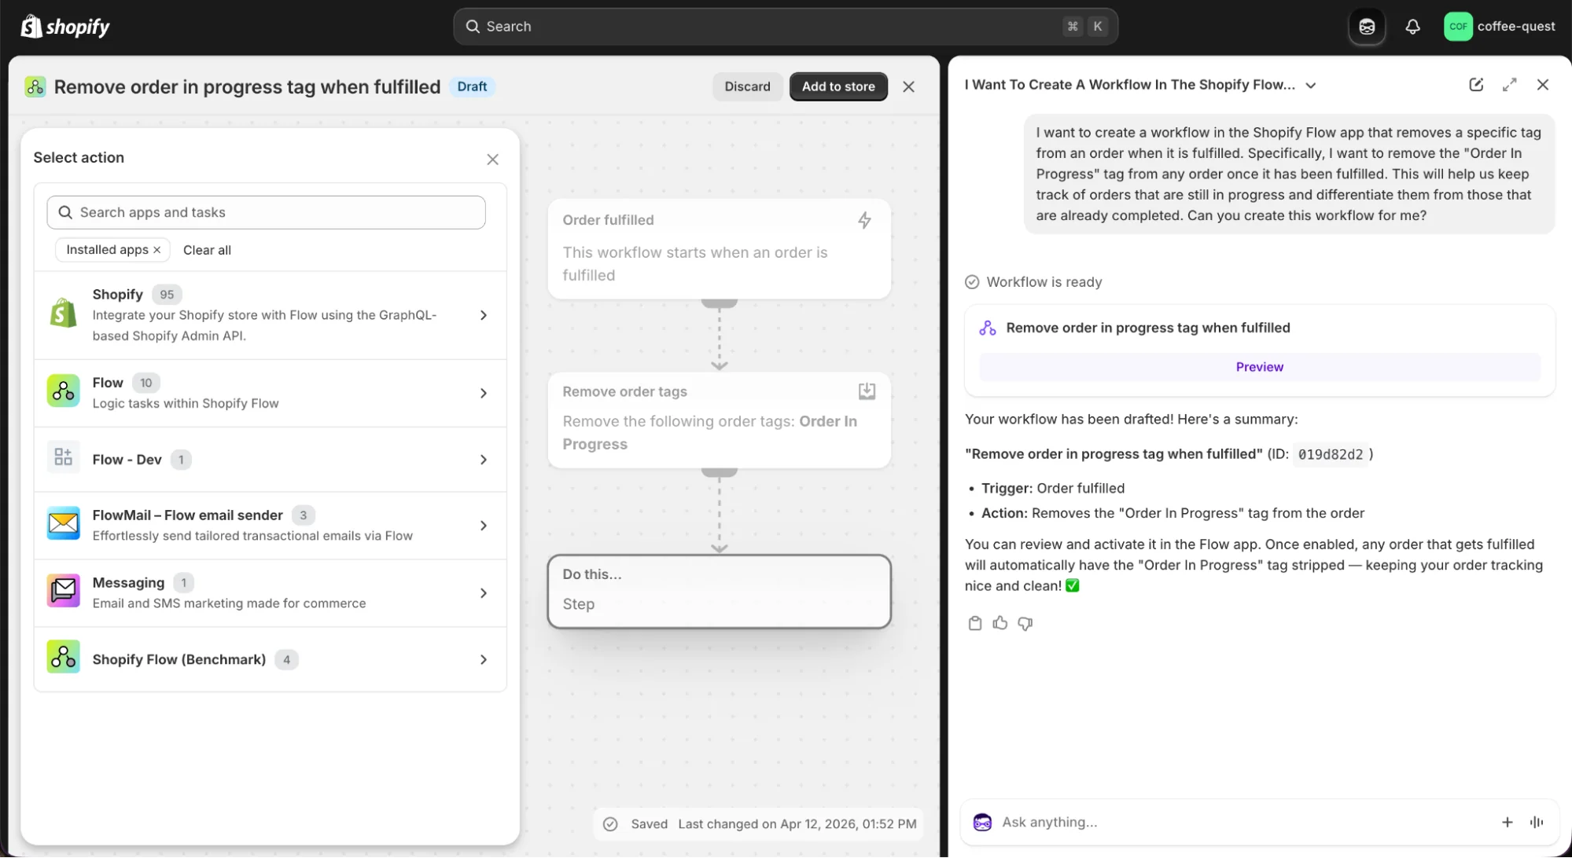Close the Select action panel
Image resolution: width=1572 pixels, height=858 pixels.
tap(492, 159)
